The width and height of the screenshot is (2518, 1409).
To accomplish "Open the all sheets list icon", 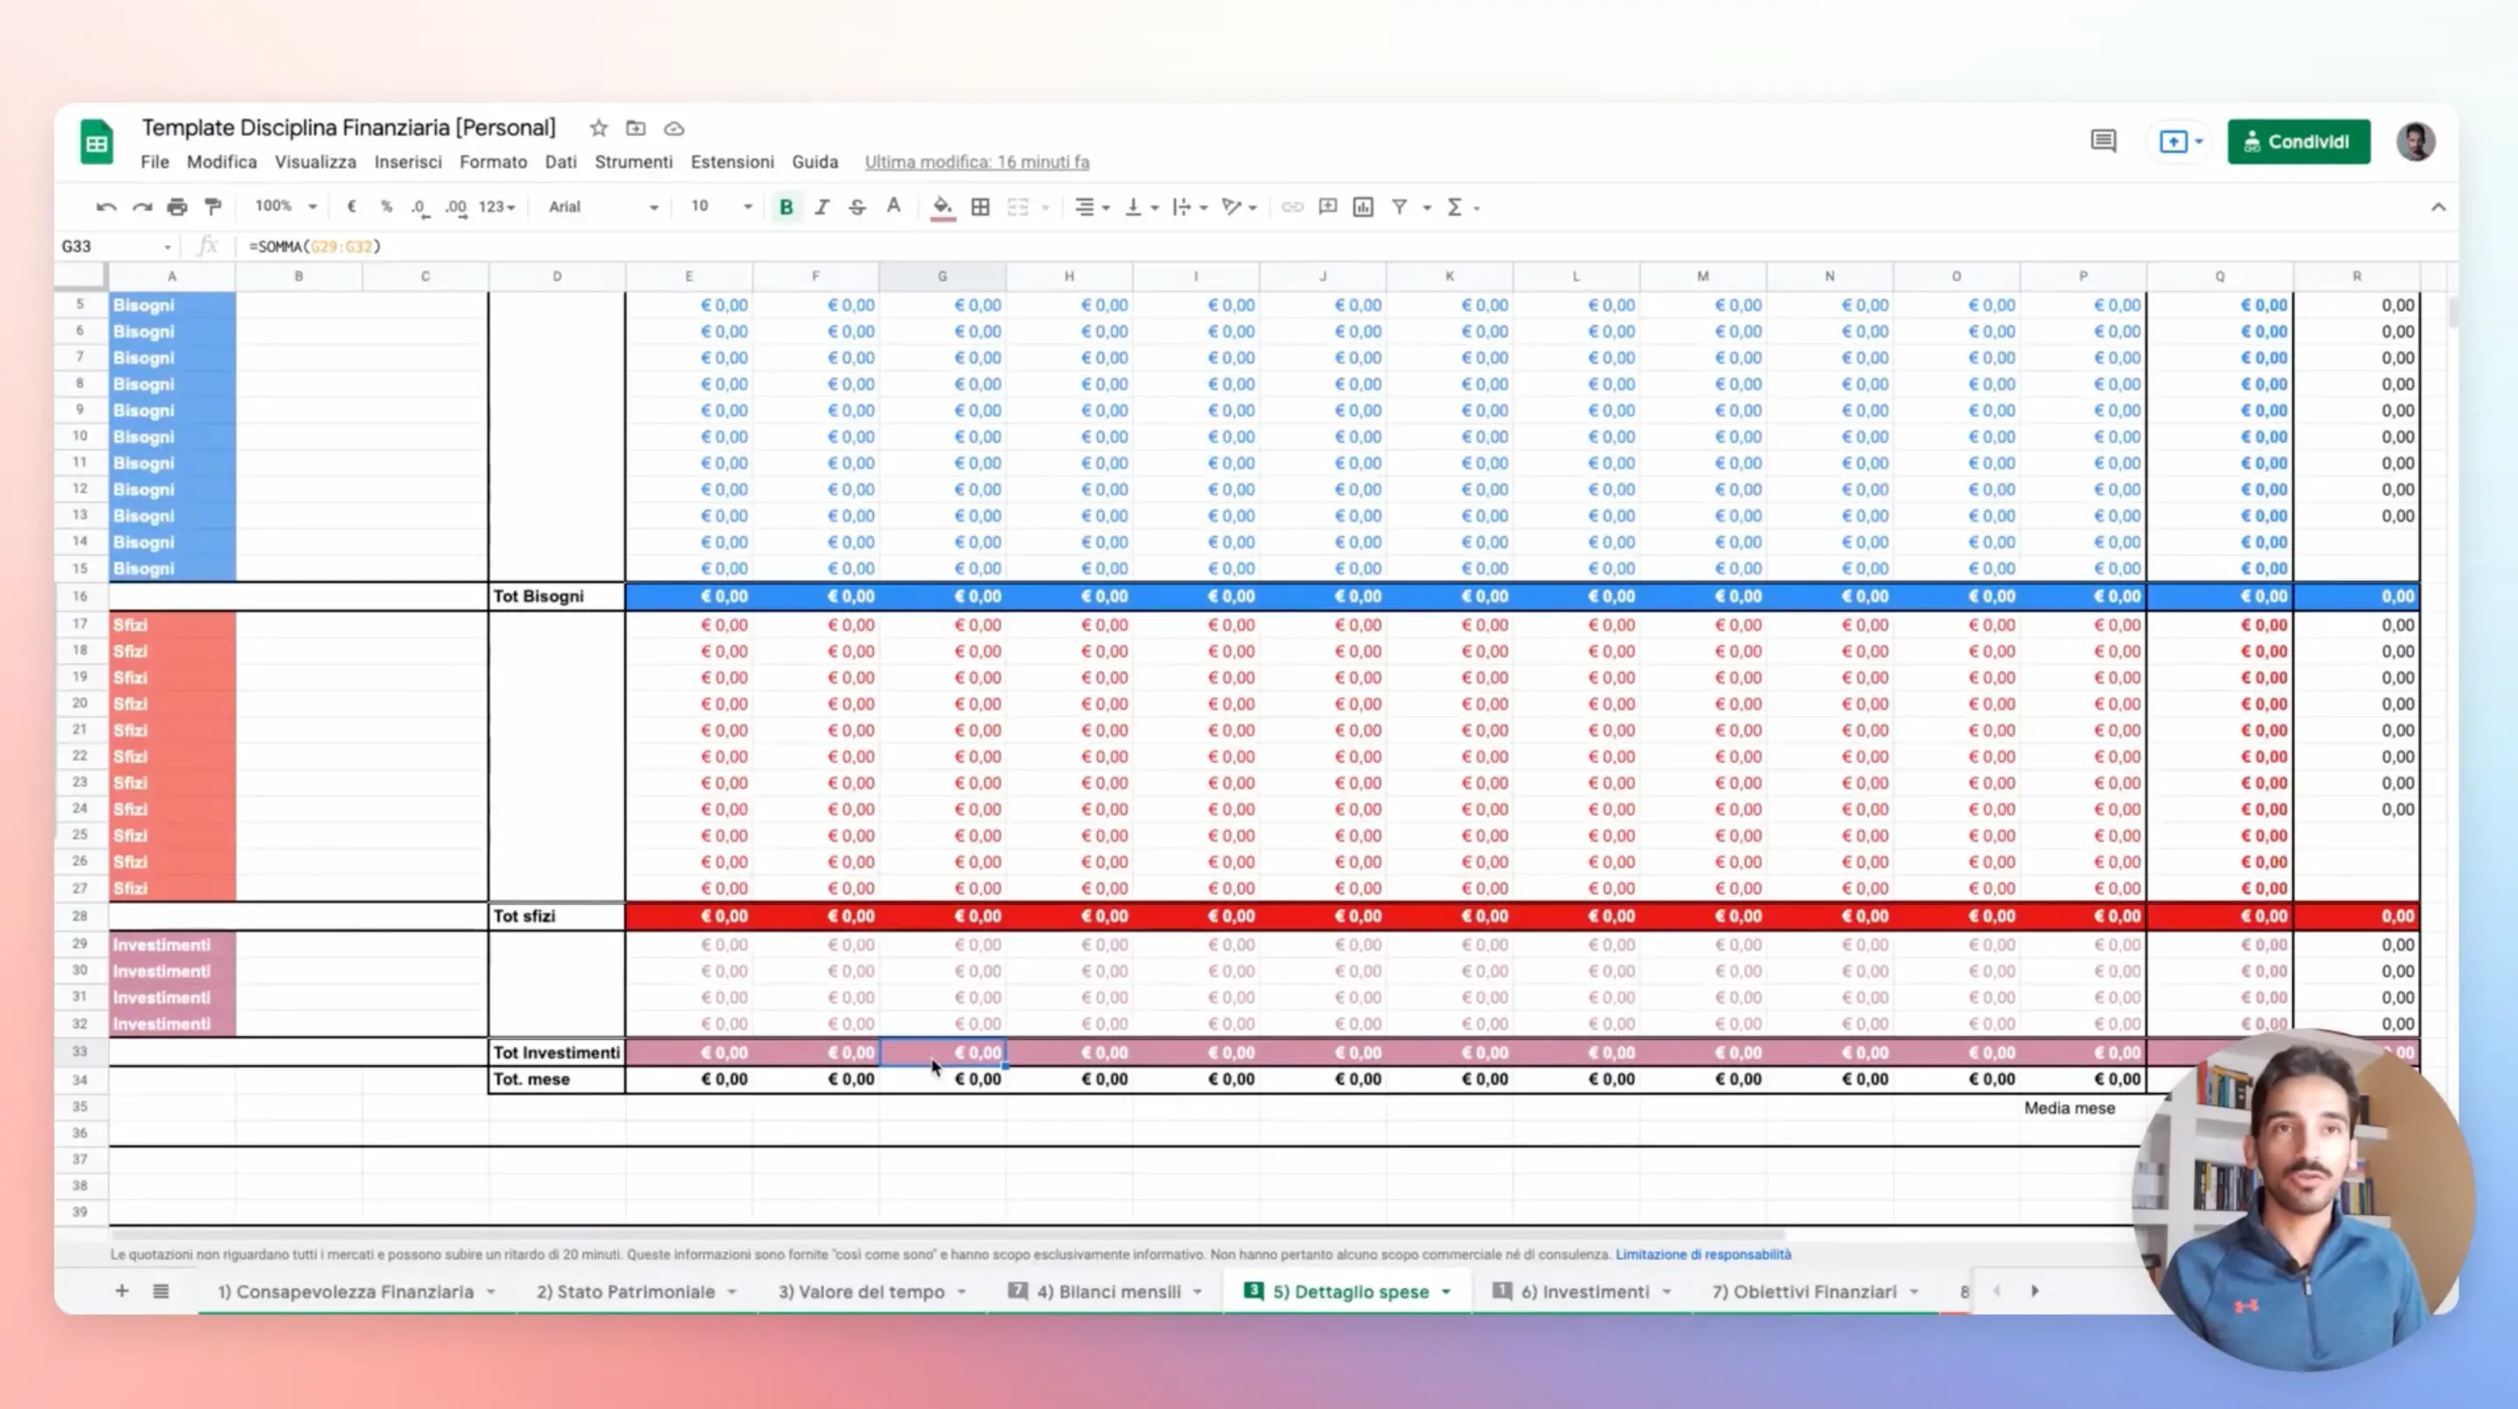I will pyautogui.click(x=161, y=1292).
